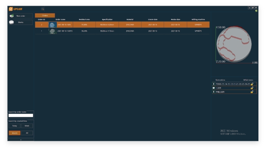Expand the bottom arrow under the search panel
The image size is (266, 150).
(21, 140)
